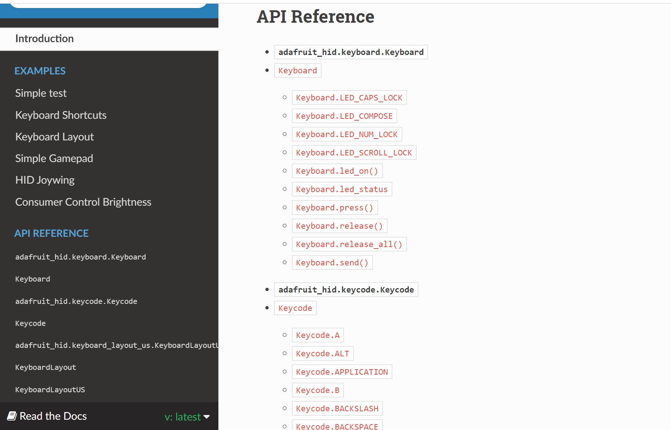Click Keycode entry in sidebar
The height and width of the screenshot is (430, 671).
(x=30, y=323)
